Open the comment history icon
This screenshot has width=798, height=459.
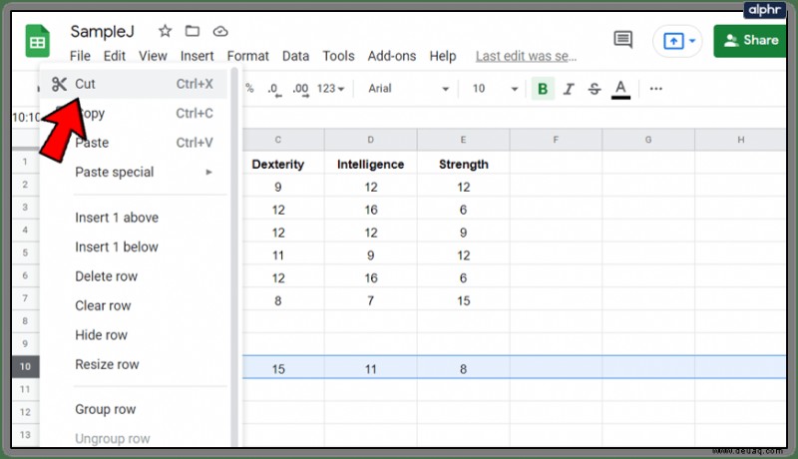622,40
